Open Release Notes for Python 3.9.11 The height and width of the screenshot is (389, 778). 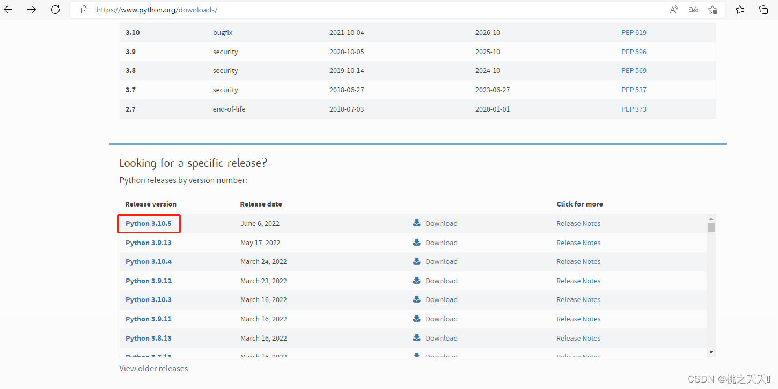click(578, 319)
